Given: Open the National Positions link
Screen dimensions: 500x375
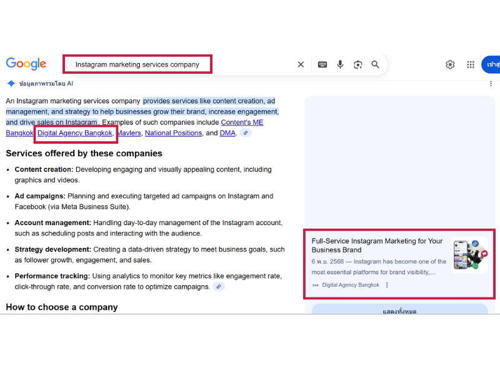Looking at the screenshot, I should [173, 133].
